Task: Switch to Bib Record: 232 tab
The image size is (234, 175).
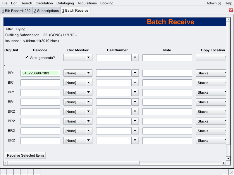Action: [x=16, y=11]
